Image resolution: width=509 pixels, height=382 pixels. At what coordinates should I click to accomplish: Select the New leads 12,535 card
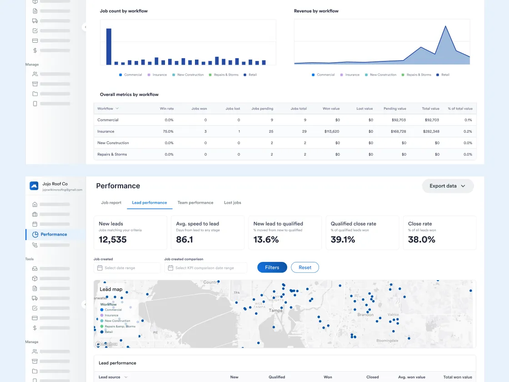(x=130, y=233)
